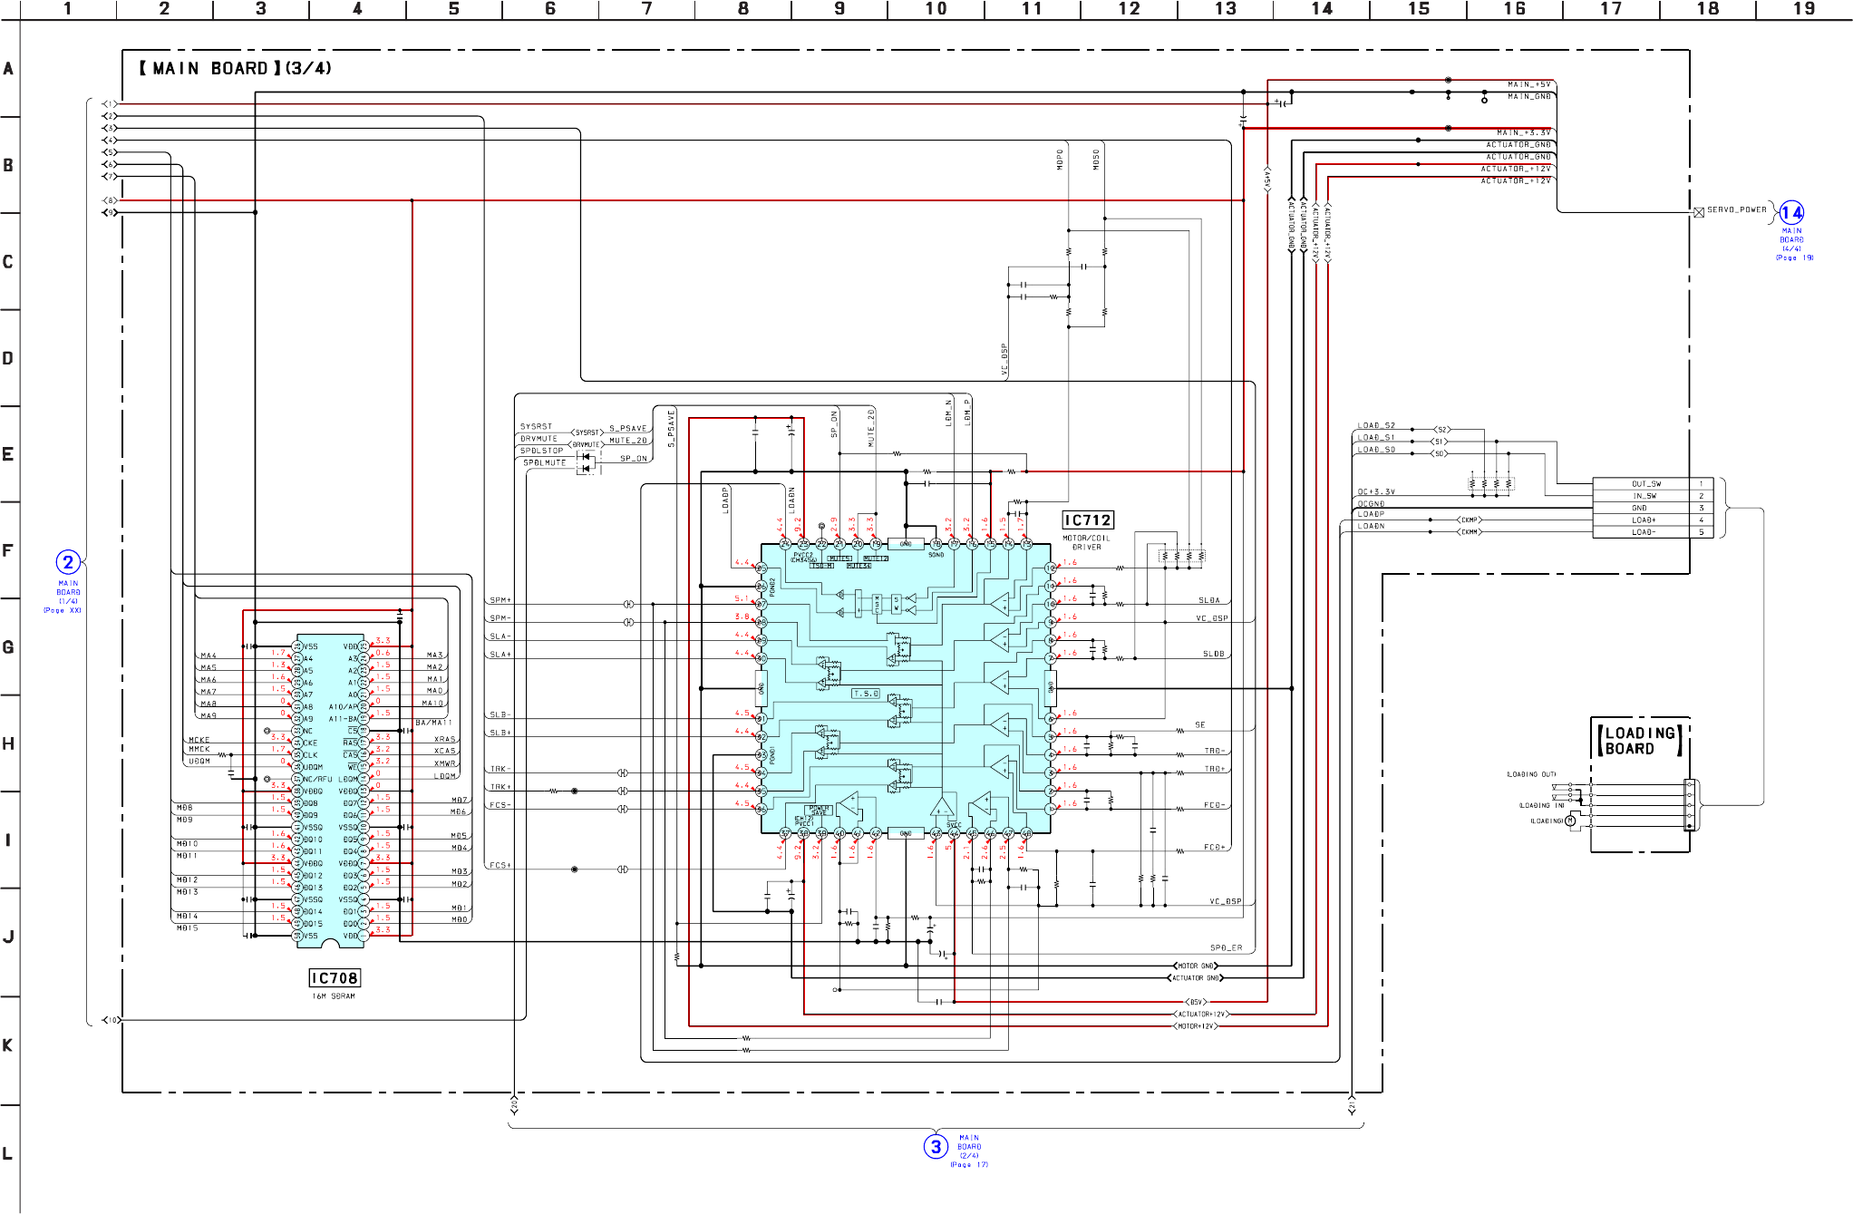Click the S2 test point marker
The width and height of the screenshot is (1853, 1214).
tap(1442, 430)
